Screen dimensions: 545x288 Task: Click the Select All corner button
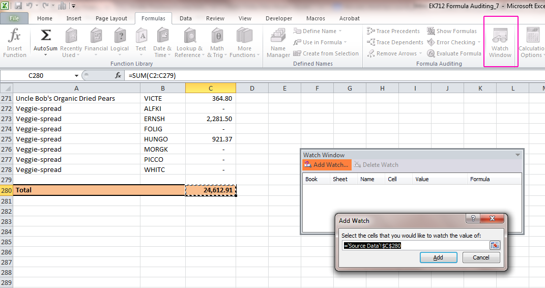click(x=6, y=88)
